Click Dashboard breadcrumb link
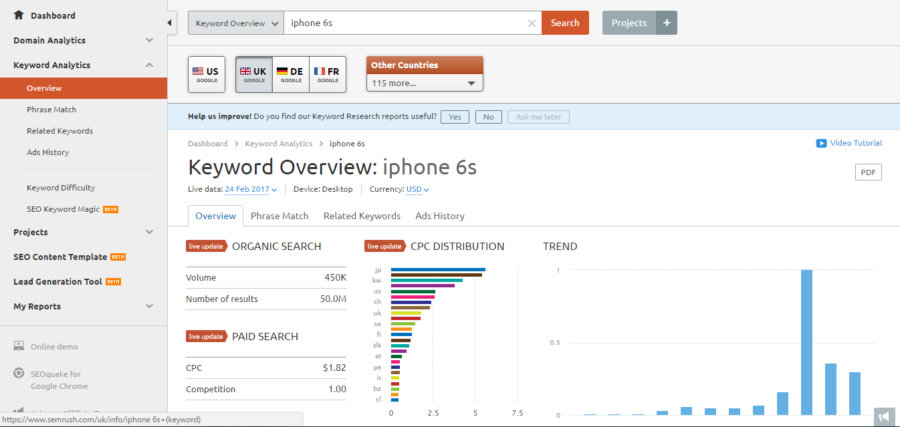 [x=208, y=144]
